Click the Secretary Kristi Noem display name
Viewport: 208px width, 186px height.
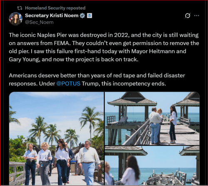(52, 15)
